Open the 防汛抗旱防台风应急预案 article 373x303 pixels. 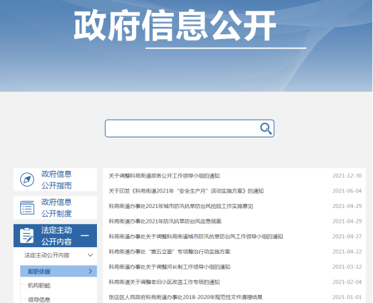(x=165, y=222)
